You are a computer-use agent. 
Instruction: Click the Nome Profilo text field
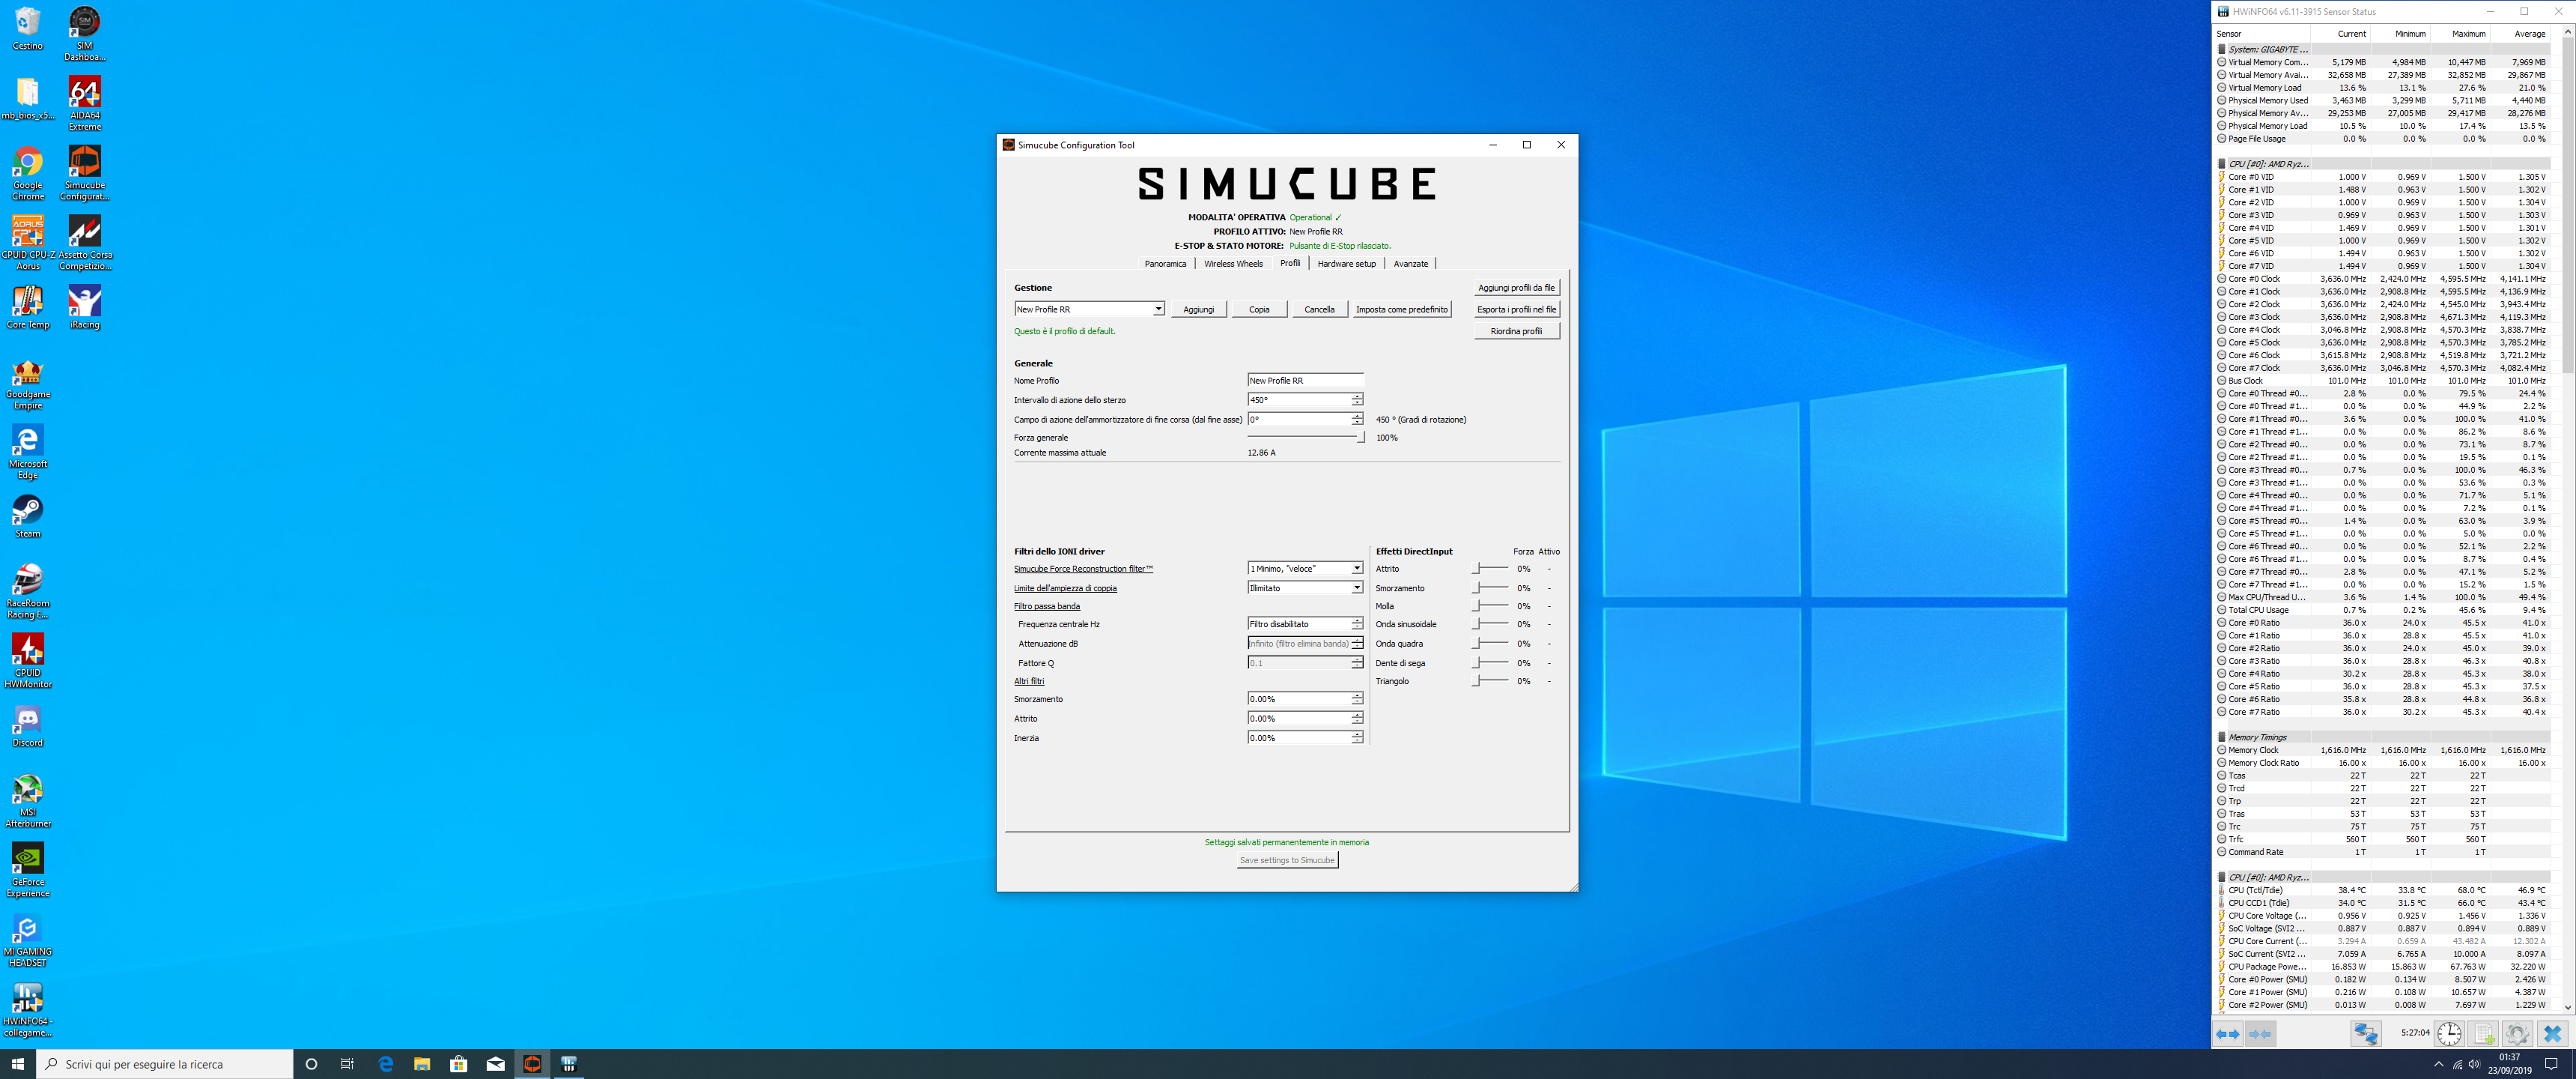pyautogui.click(x=1304, y=381)
